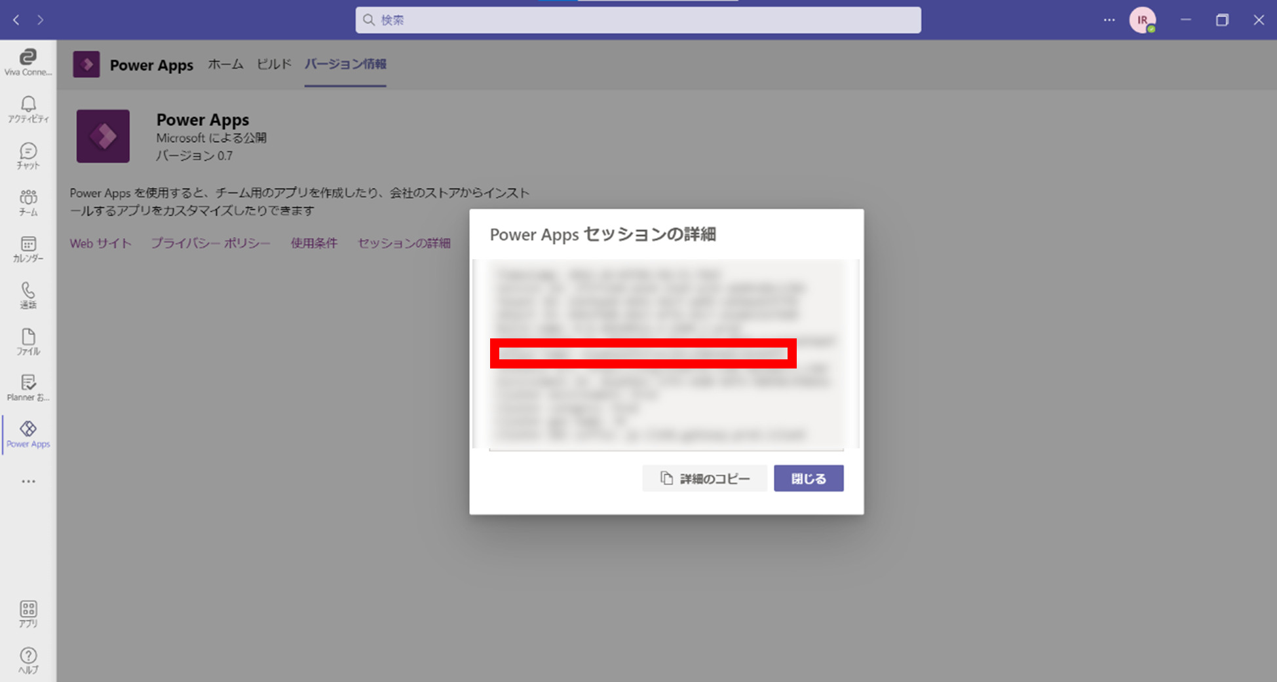
Task: Open the IR profile avatar menu
Action: 1143,20
